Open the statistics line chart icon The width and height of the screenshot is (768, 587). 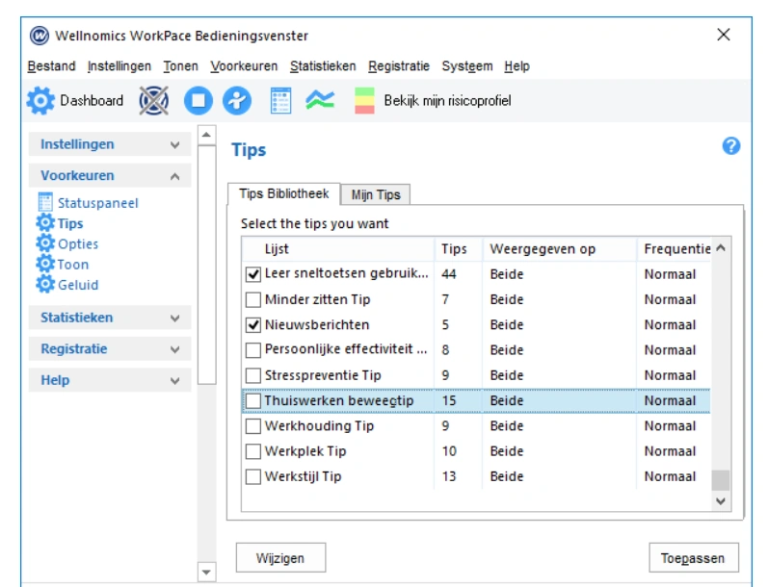pyautogui.click(x=320, y=100)
